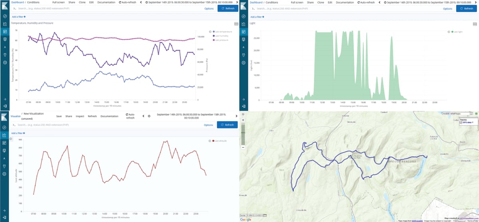Open Discover compass icon in top-left sidebar
Screen dimensions: 479x222
click(x=5, y=16)
